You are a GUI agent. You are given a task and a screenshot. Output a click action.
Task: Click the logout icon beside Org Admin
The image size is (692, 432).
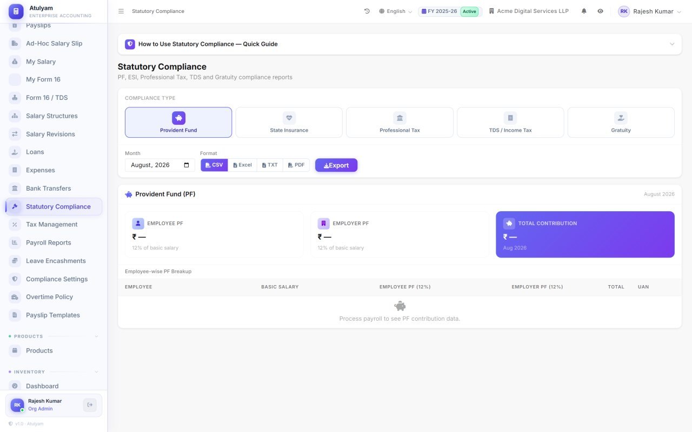click(90, 405)
